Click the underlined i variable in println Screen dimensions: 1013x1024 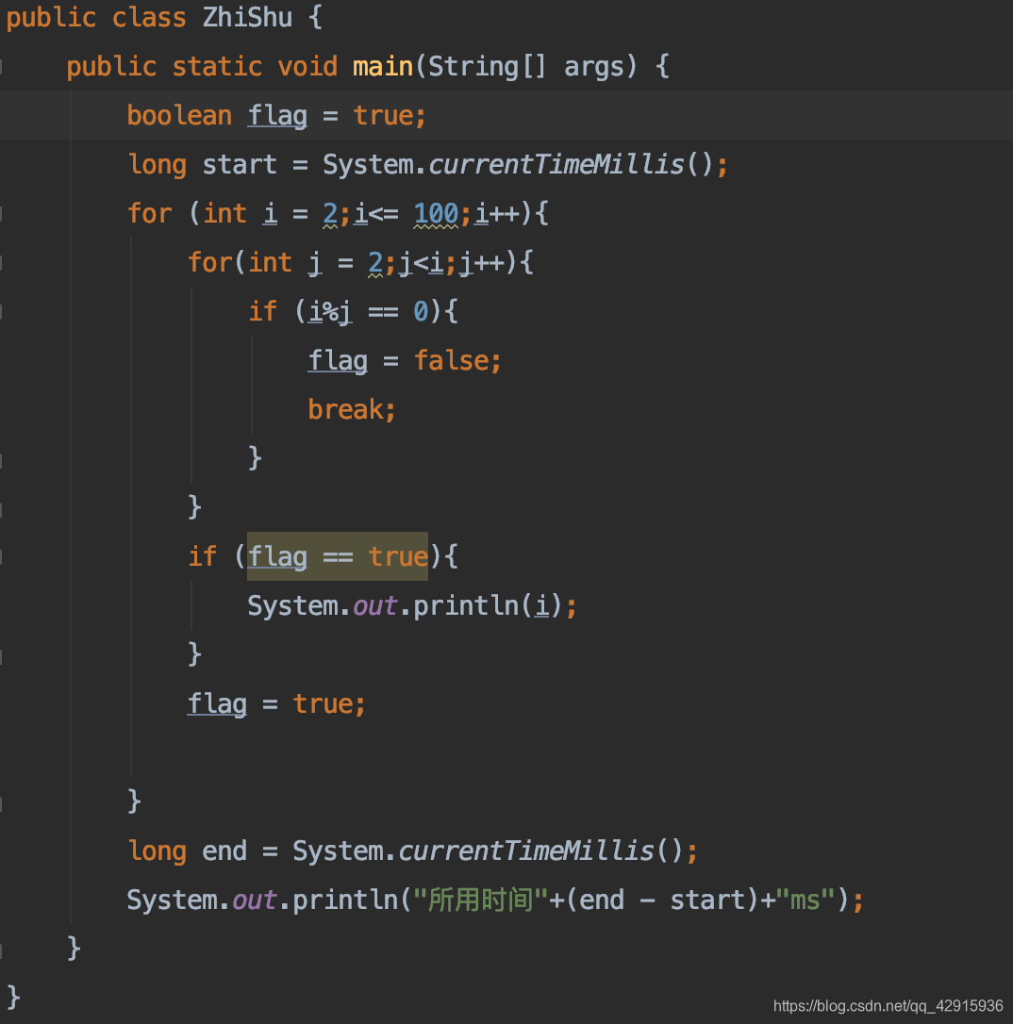(541, 605)
